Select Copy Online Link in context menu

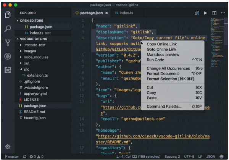[x=162, y=44]
